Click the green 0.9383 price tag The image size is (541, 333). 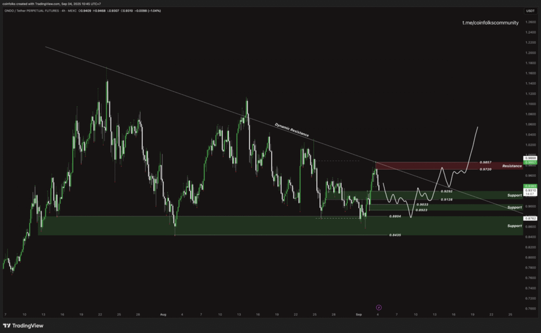coord(530,186)
